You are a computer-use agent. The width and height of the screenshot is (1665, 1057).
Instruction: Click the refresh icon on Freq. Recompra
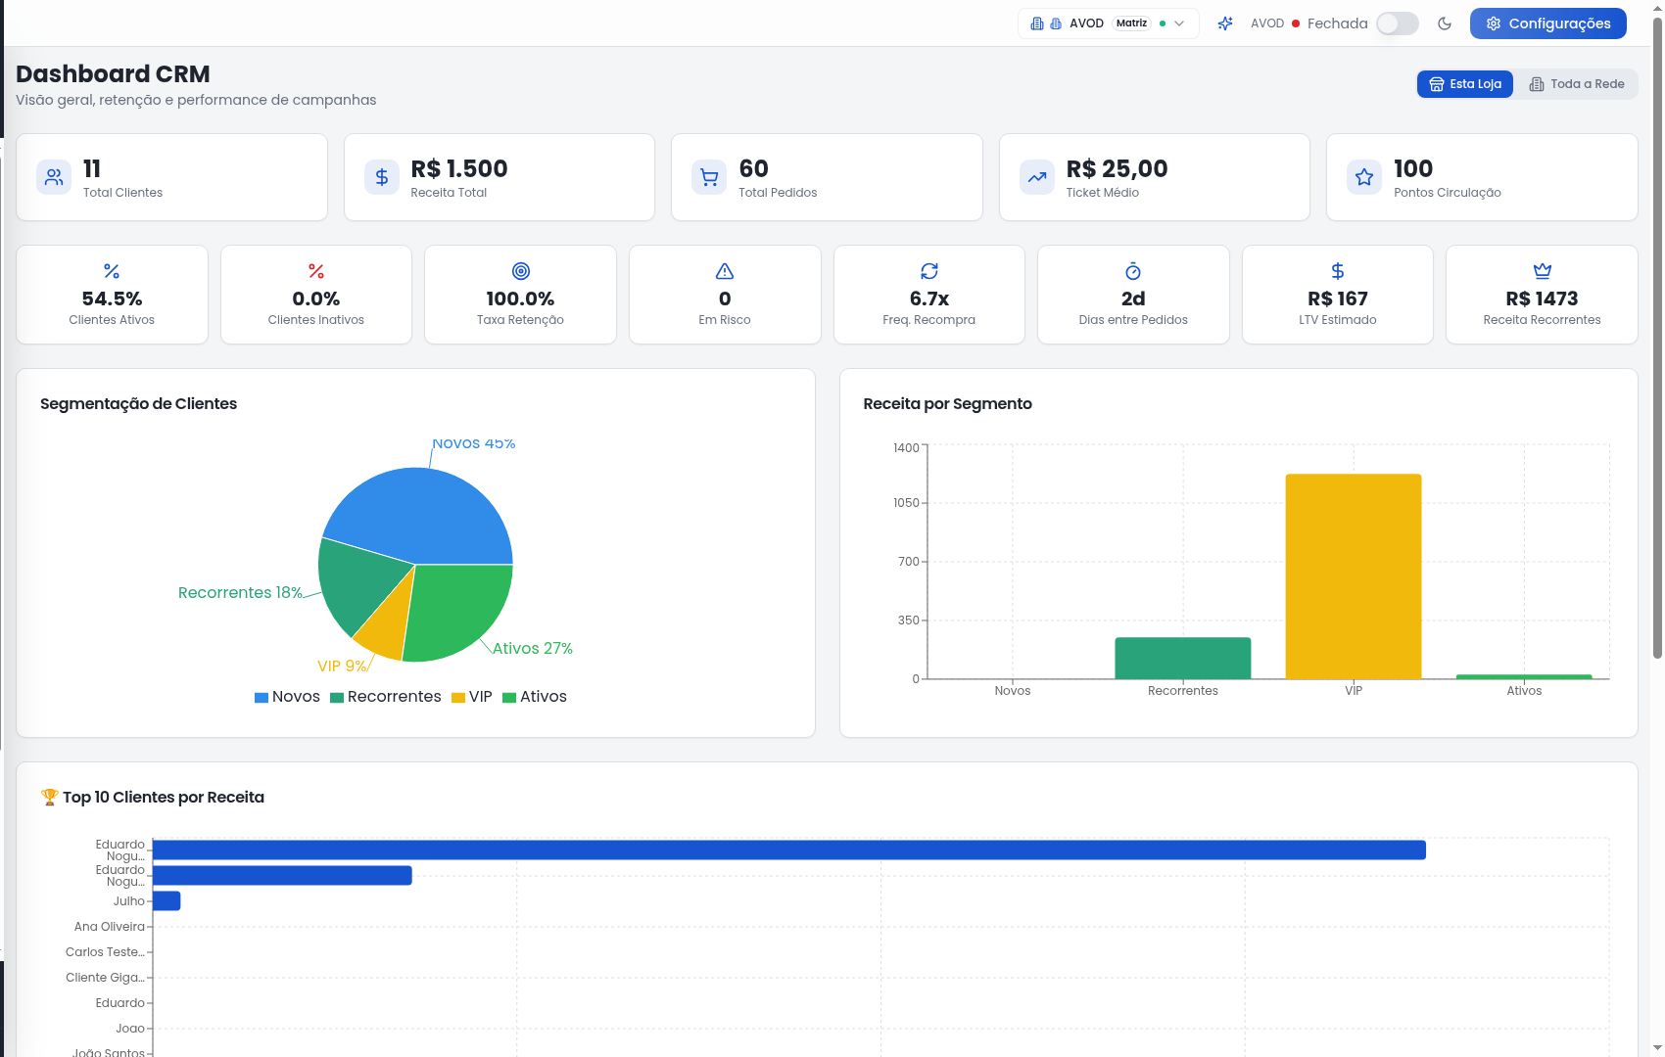(929, 271)
